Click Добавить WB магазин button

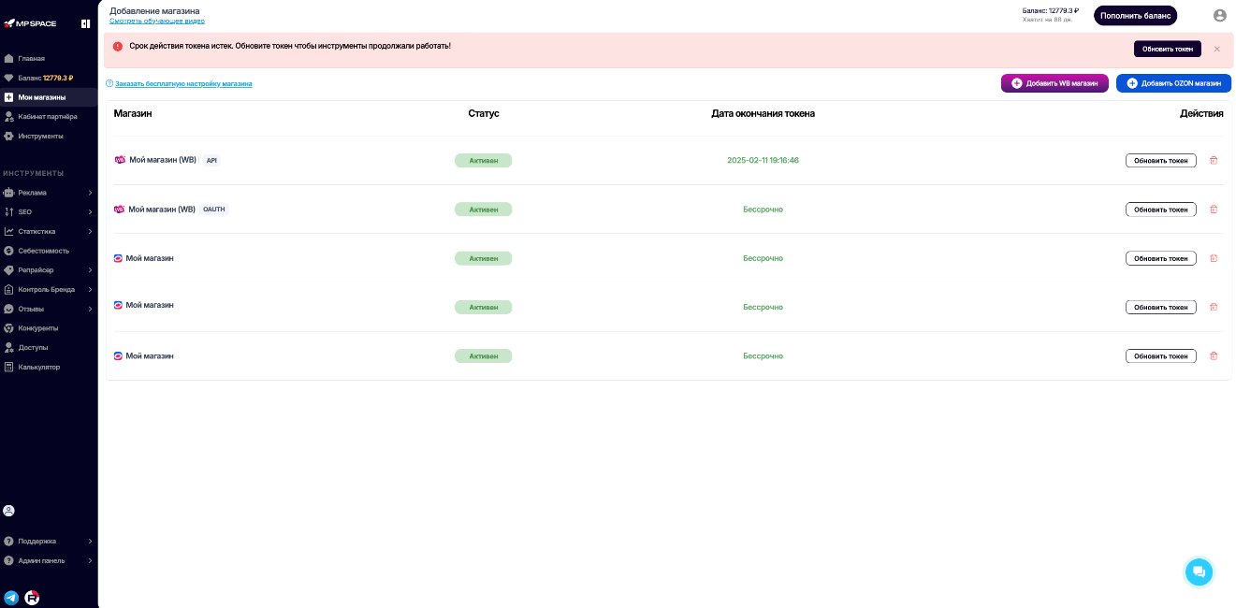point(1054,83)
